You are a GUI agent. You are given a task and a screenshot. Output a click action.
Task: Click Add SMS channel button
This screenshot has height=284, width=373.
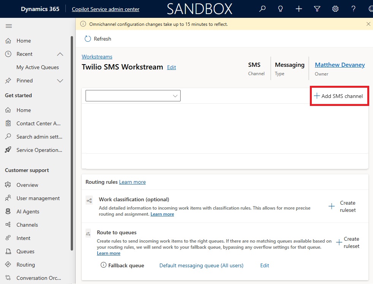(x=338, y=96)
